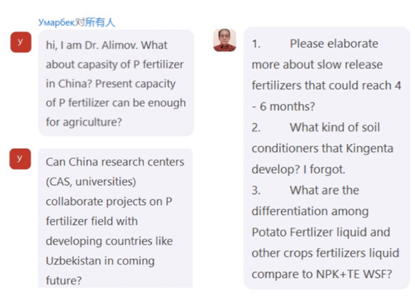This screenshot has width=415, height=306.
Task: Click question 2 'What kind of soil' line
Action: pos(316,127)
